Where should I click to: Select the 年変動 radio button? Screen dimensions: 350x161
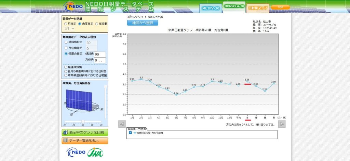tap(96, 24)
